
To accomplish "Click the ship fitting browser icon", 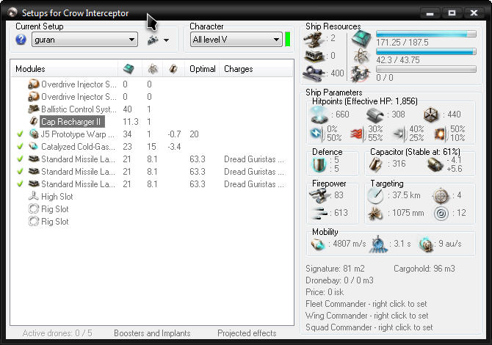I will click(153, 40).
